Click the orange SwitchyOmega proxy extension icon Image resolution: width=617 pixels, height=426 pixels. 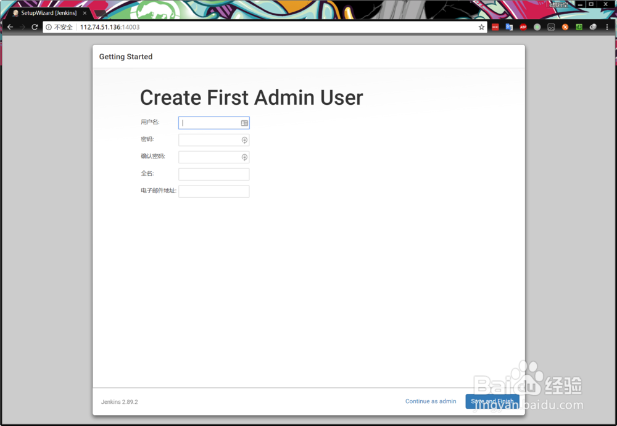(565, 27)
